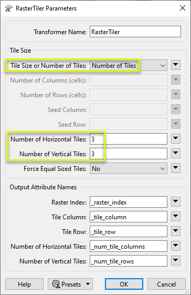Expand the Tile Size or Number of Tiles dropdown

(129, 66)
